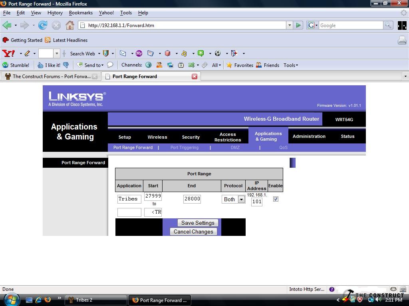
Task: Select the photos channel icon
Action: [170, 65]
